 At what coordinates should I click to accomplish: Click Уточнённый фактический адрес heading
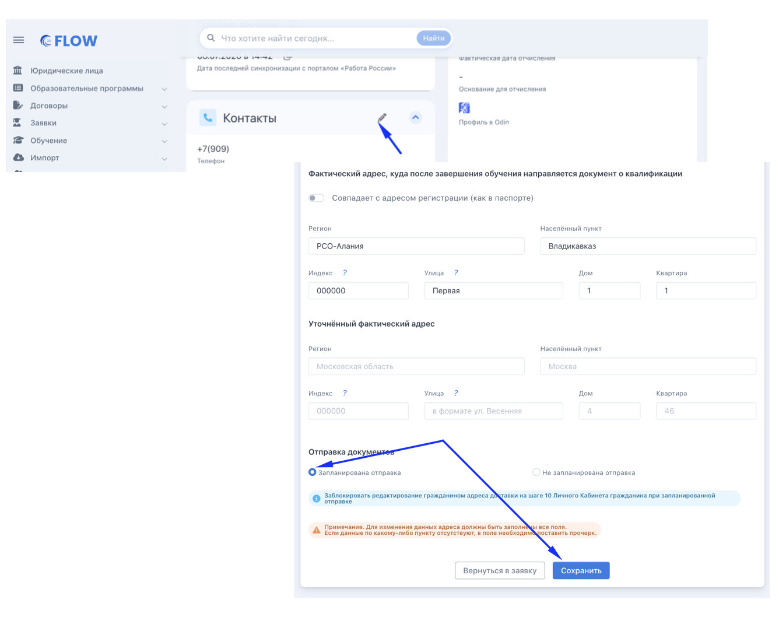click(371, 324)
